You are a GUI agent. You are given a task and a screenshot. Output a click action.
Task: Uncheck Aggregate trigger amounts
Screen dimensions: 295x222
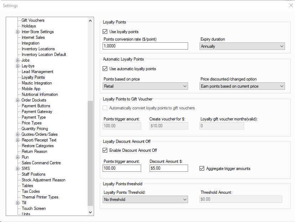point(202,169)
